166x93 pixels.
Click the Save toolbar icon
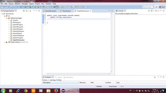[x=11, y=7]
